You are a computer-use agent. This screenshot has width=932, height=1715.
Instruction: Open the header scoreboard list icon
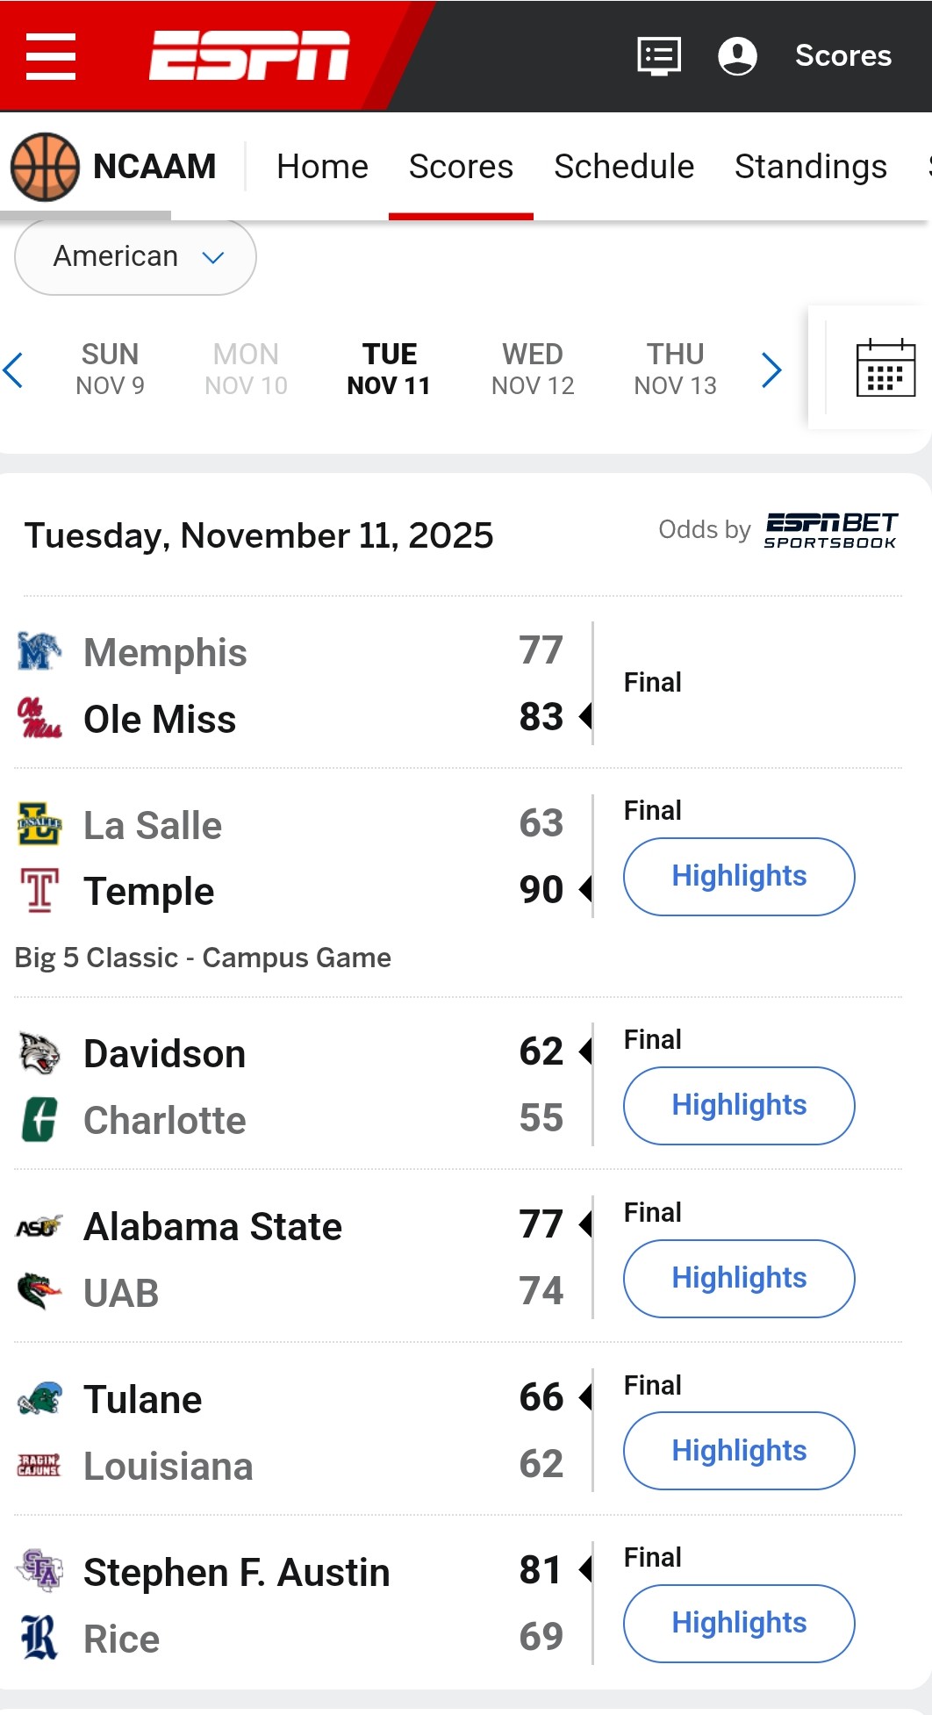tap(659, 56)
